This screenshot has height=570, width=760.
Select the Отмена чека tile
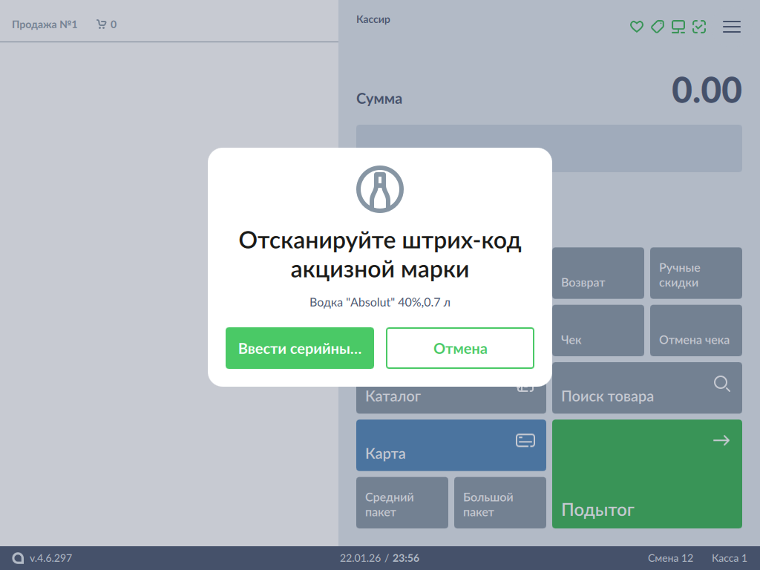(x=695, y=331)
